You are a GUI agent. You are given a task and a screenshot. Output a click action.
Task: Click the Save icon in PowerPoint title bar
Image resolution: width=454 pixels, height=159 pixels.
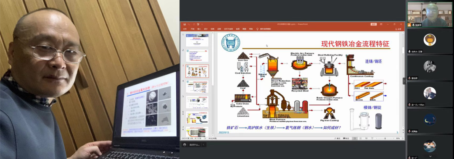click(185, 24)
